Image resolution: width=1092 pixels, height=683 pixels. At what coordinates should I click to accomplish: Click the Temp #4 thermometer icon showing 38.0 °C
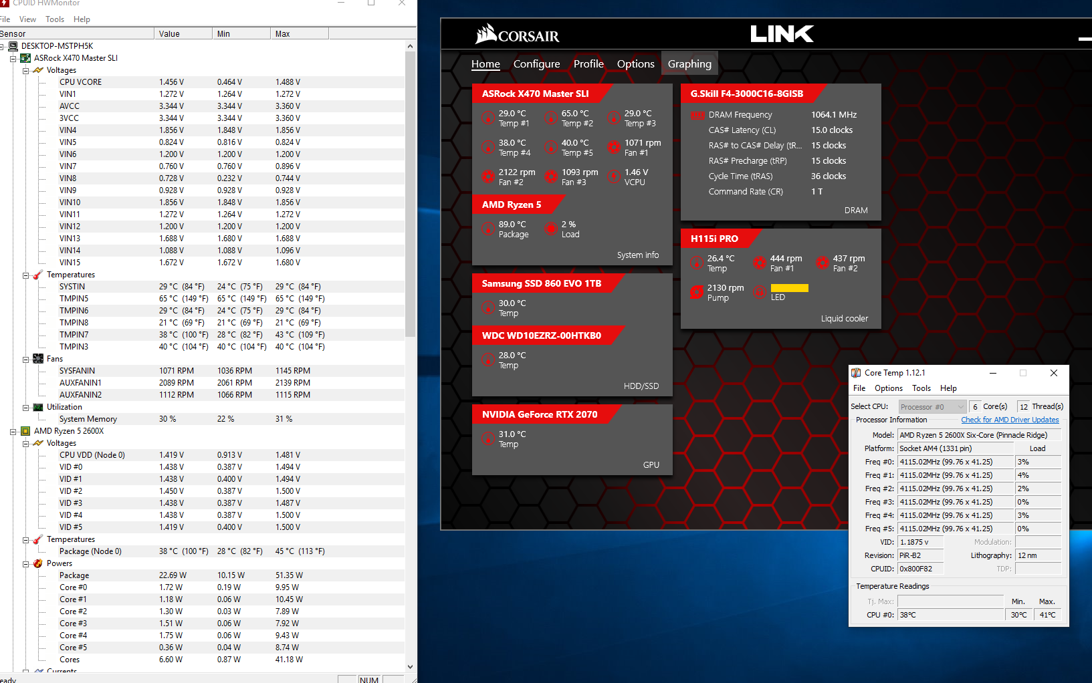click(x=487, y=148)
